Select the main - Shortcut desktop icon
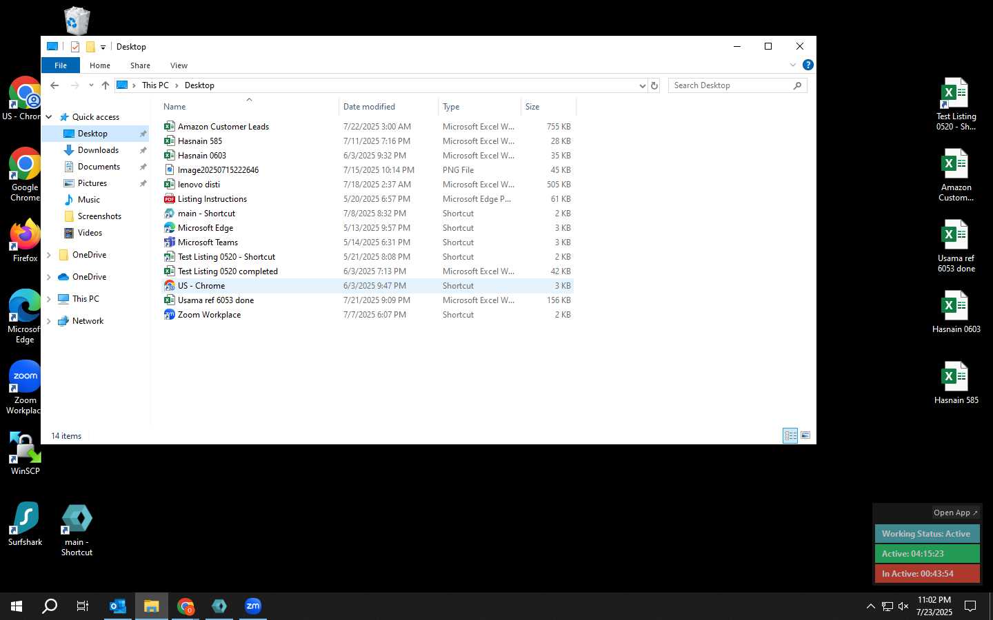 coord(77,530)
